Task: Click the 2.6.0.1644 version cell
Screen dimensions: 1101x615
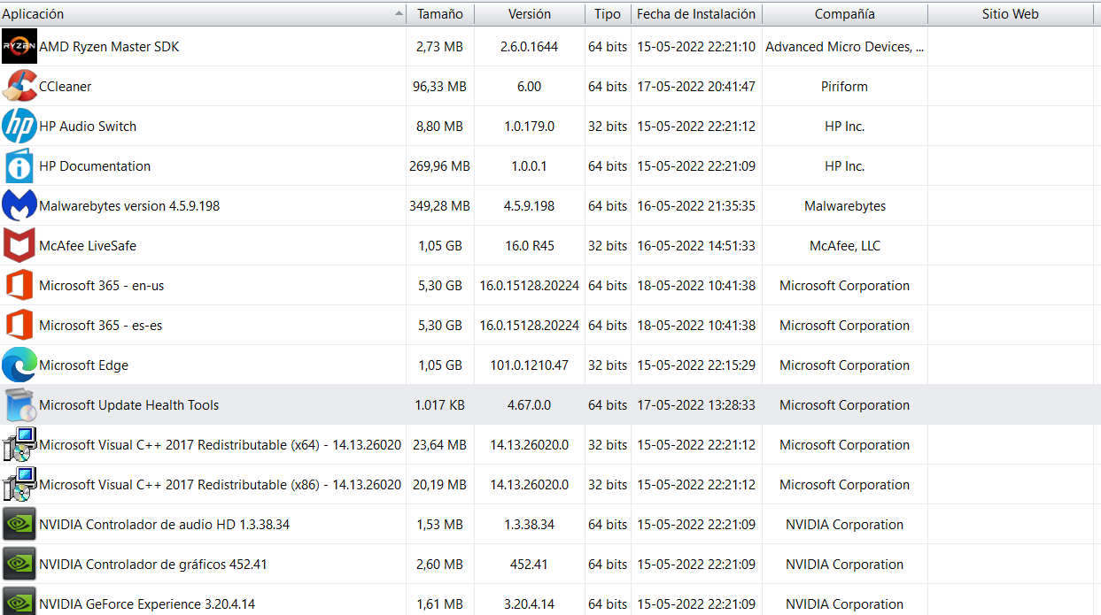Action: (530, 46)
